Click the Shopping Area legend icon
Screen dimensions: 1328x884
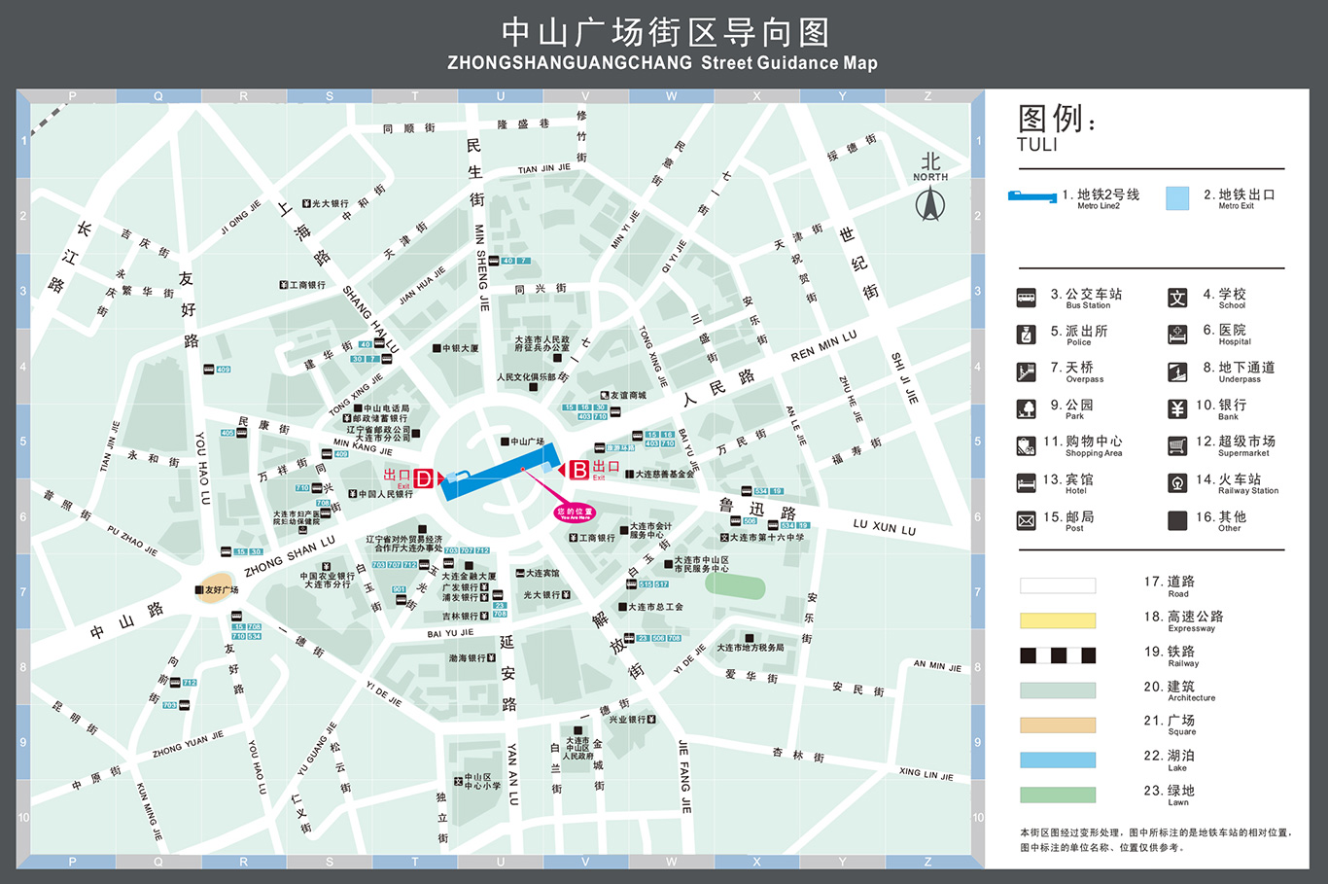(x=1026, y=446)
